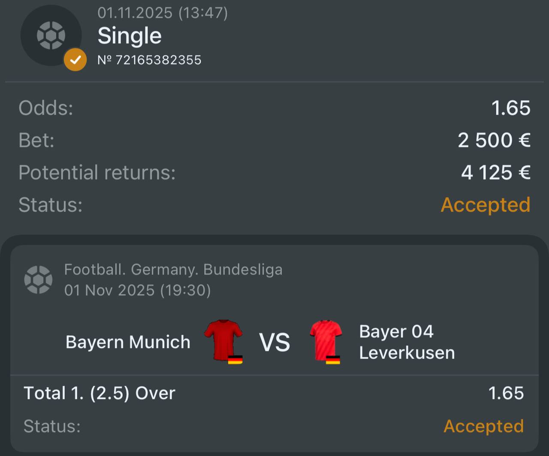
Task: Click the large football icon beside Single
Action: 51,35
